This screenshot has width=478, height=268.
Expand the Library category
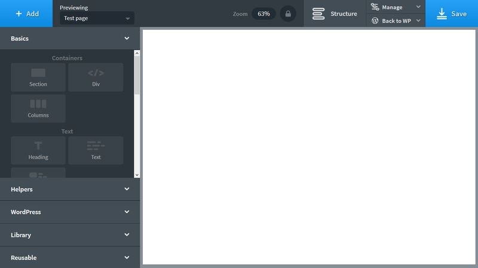[70, 235]
